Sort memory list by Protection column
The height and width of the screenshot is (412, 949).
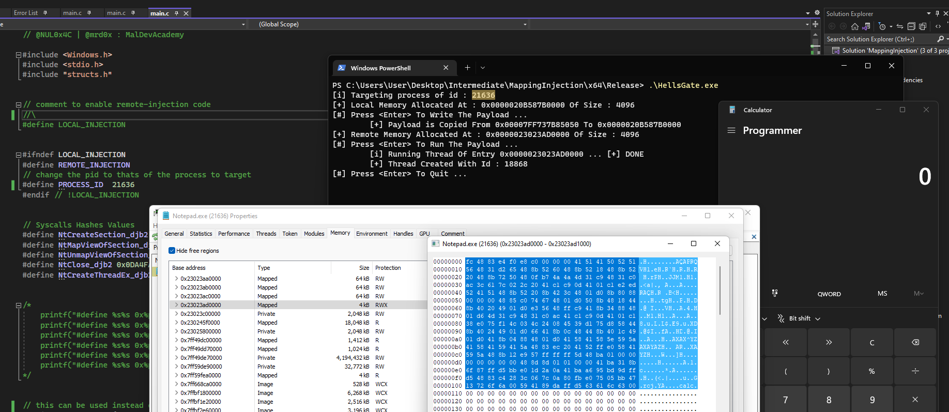pos(399,268)
